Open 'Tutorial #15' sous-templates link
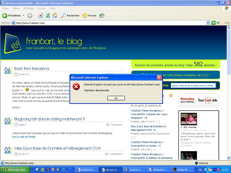231x173 pixels. click(149, 114)
